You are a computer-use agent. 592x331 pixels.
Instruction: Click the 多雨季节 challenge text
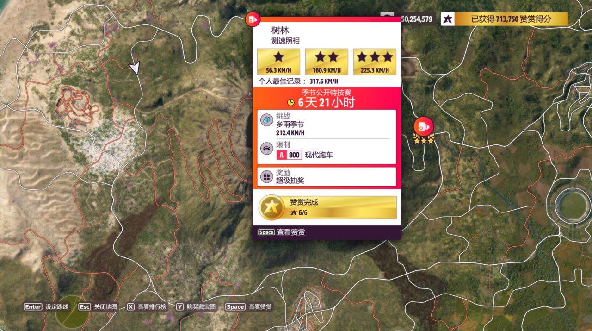click(290, 125)
